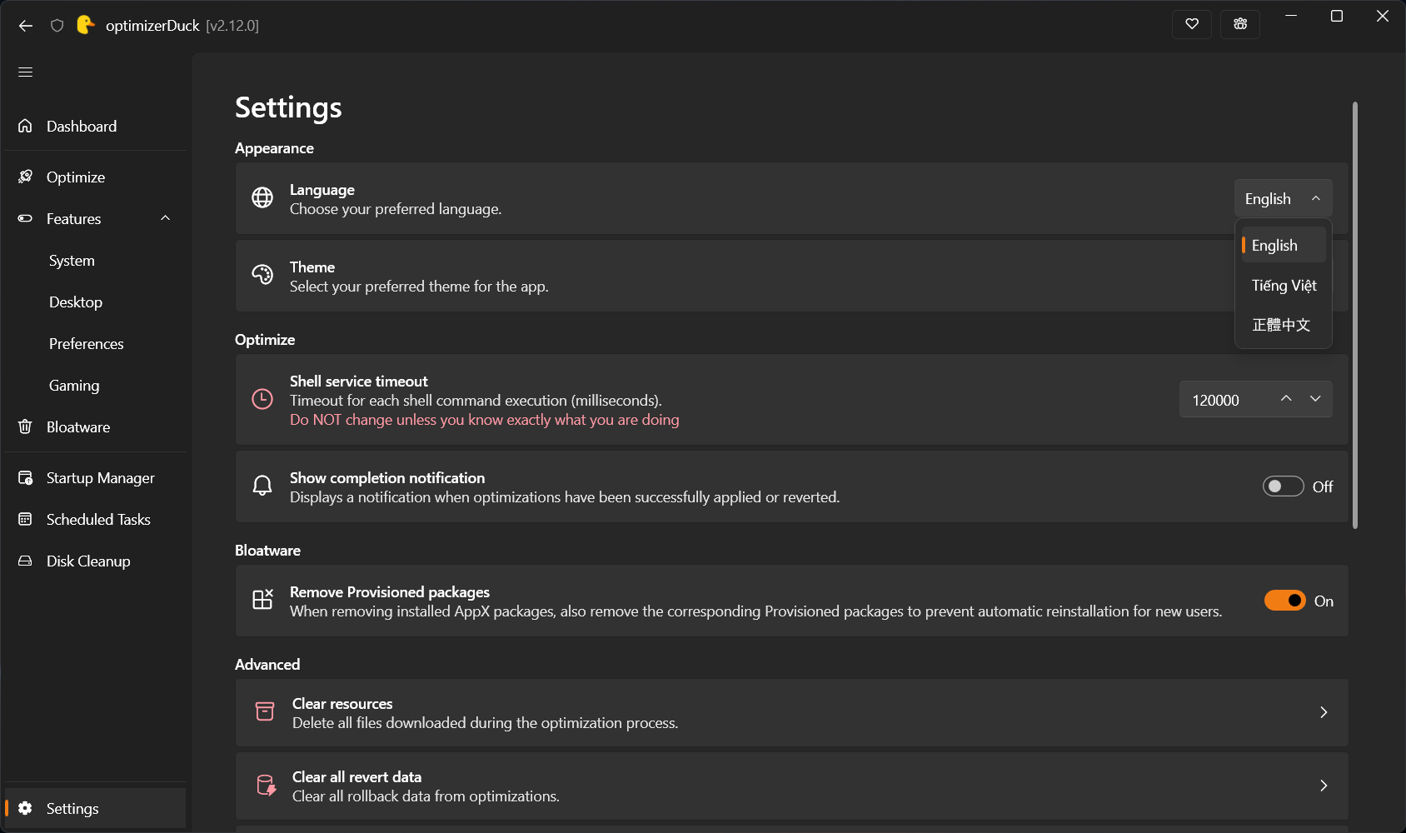Collapse the Features section chevron
Image resolution: width=1406 pixels, height=833 pixels.
tap(165, 218)
